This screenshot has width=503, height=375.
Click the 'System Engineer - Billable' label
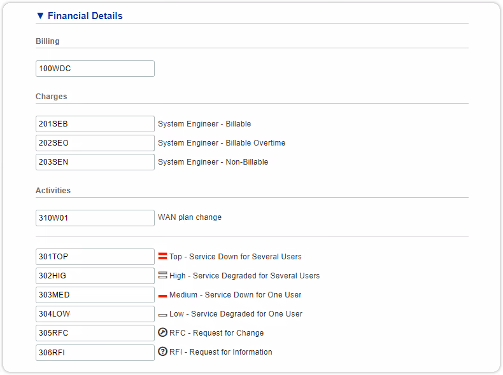coord(204,124)
